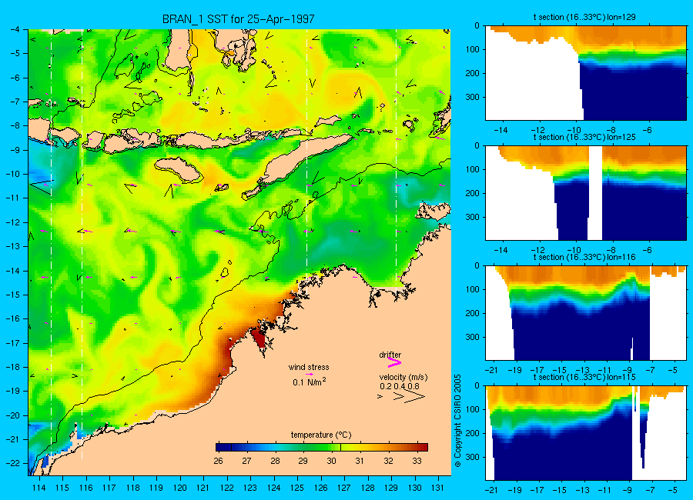Image resolution: width=693 pixels, height=500 pixels.
Task: Click the largest velocity arrow in the legend
Action: (x=416, y=397)
